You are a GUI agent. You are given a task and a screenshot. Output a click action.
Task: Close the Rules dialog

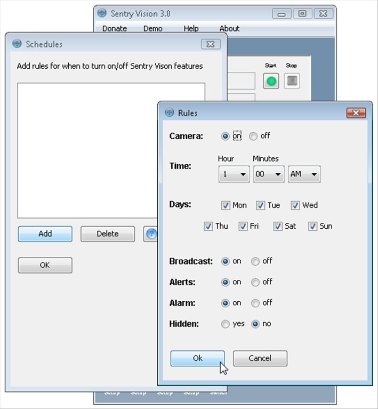[x=356, y=113]
